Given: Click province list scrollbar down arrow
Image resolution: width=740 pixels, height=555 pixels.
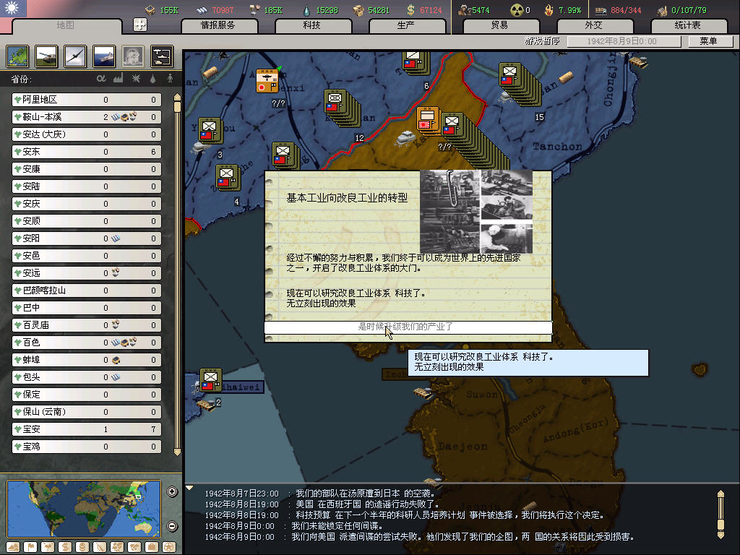Looking at the screenshot, I should tap(178, 452).
